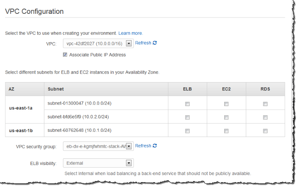
Task: Enable ELB for subnet-60762648
Action: [x=187, y=131]
